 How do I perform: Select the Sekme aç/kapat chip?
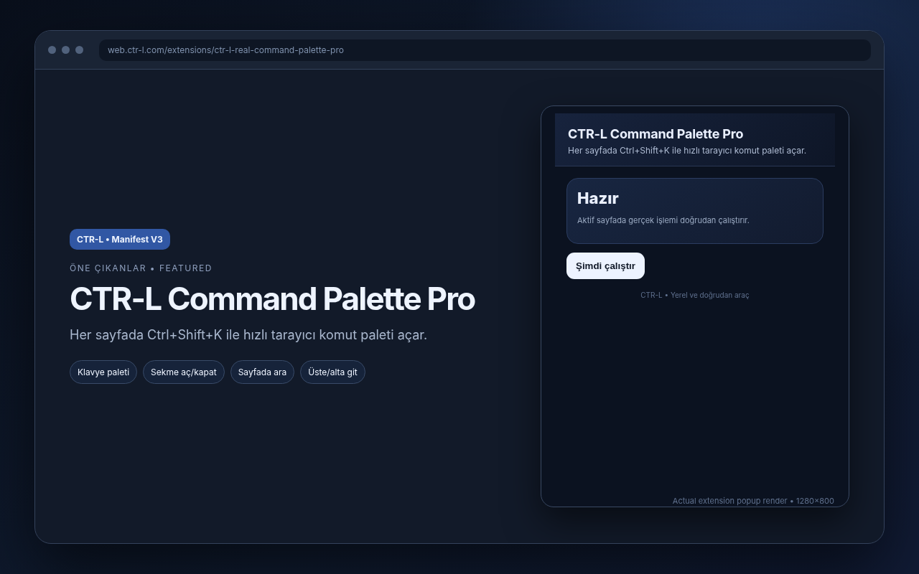click(x=184, y=372)
